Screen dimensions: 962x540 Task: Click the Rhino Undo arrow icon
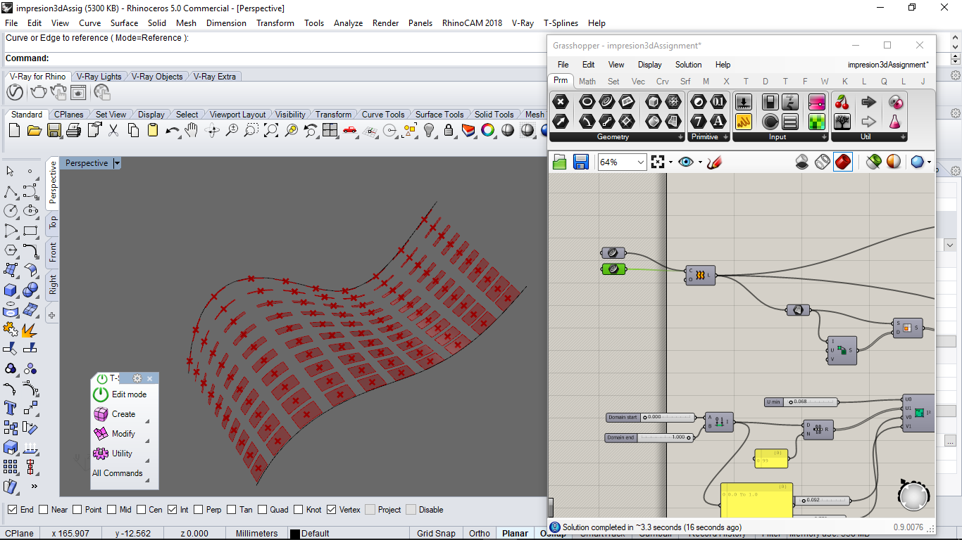[173, 130]
